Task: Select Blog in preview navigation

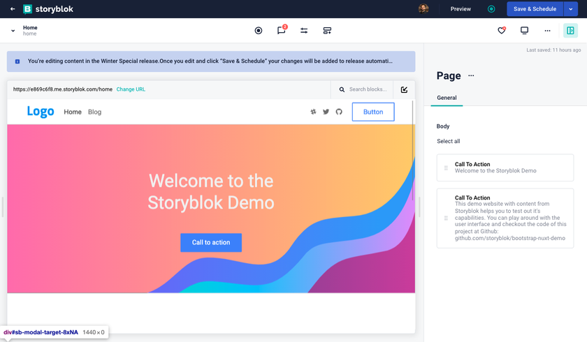Action: click(x=95, y=112)
